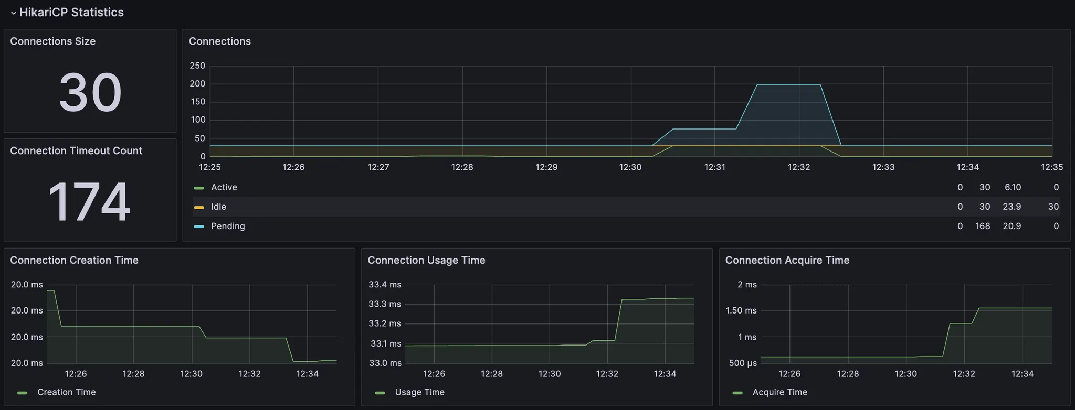Open the Connection Timeout Count panel title
This screenshot has width=1075, height=410.
[76, 150]
